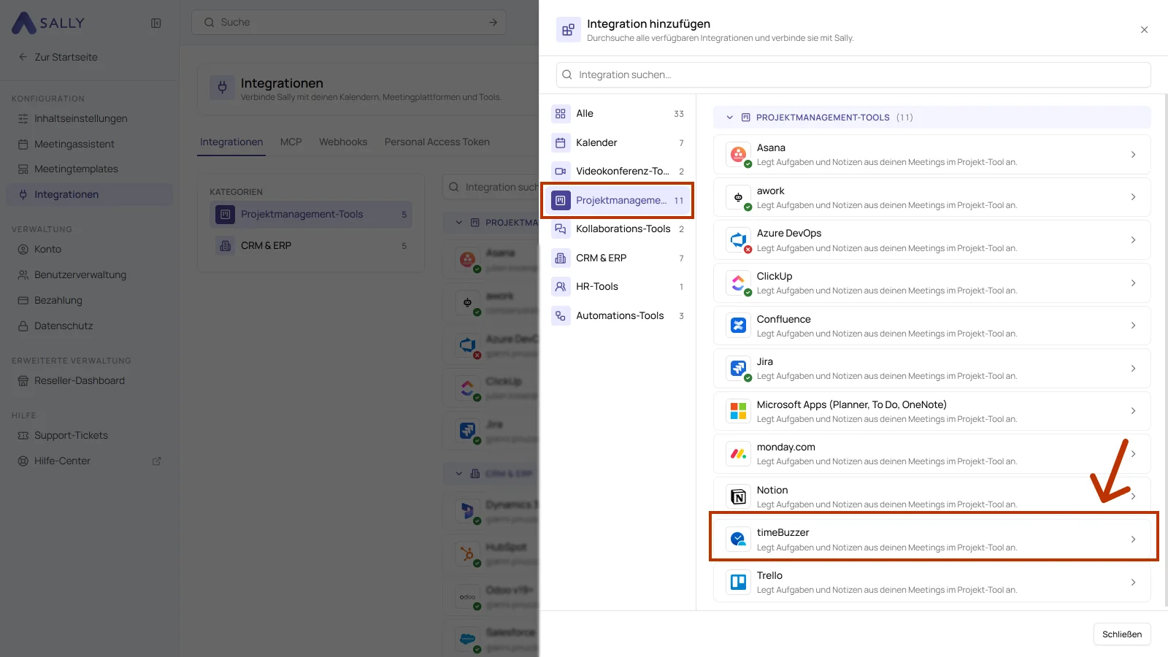Viewport: 1168px width, 657px height.
Task: Open awork details via its chevron arrow
Action: click(1133, 197)
